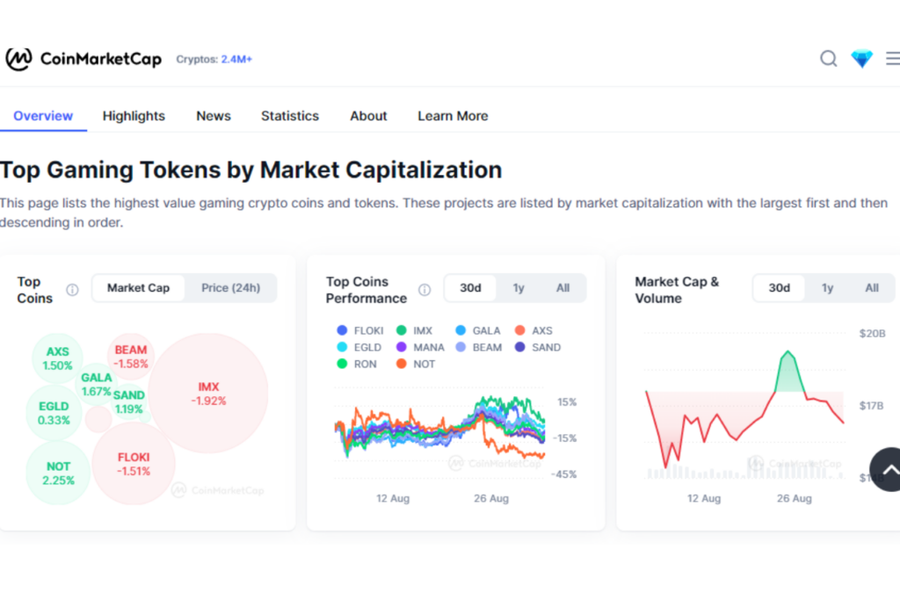Click info icon beside Top Coins Performance
Viewport: 900px width, 600px height.
425,290
